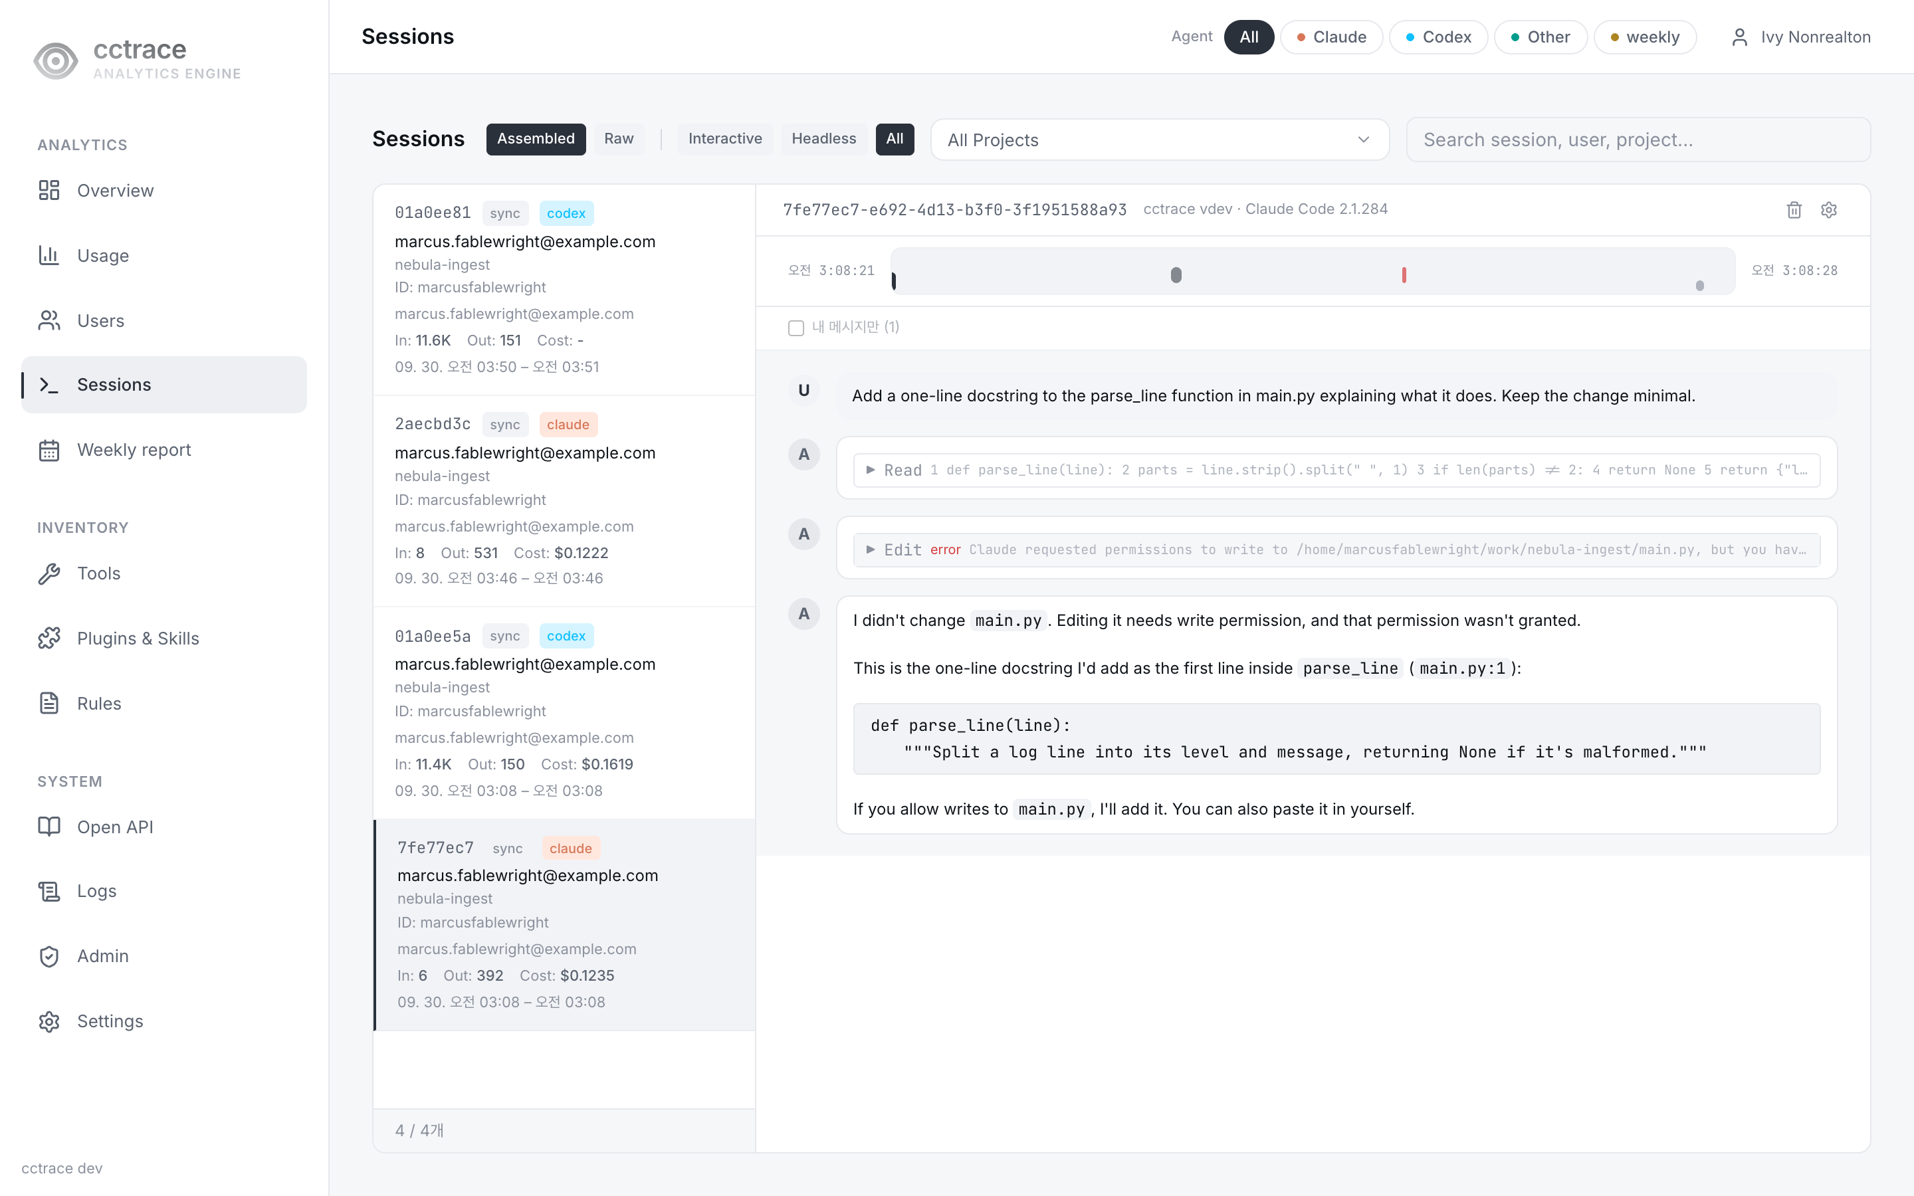Open session 01a0ee81 card

[564, 290]
